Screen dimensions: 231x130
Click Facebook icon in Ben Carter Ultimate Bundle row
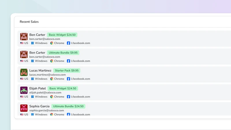tap(68, 61)
